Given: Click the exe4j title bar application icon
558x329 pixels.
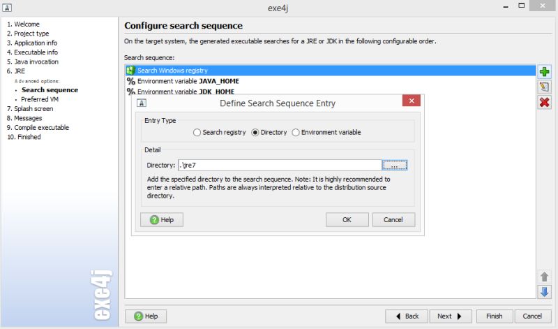Looking at the screenshot, I should [x=7, y=8].
